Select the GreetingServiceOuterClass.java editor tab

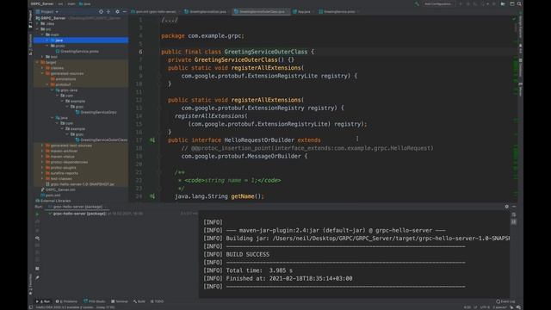click(262, 11)
